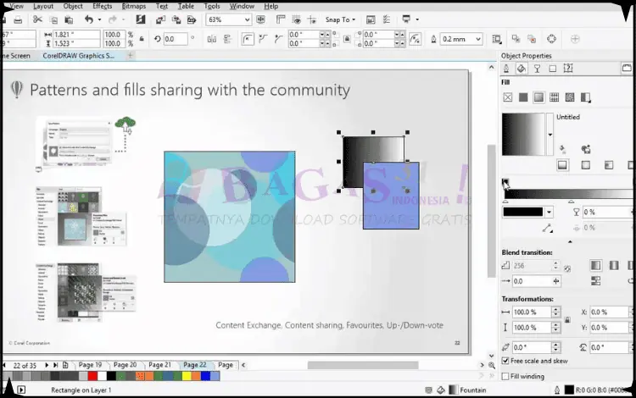The image size is (636, 398).
Task: Open the Effects menu
Action: [x=102, y=6]
